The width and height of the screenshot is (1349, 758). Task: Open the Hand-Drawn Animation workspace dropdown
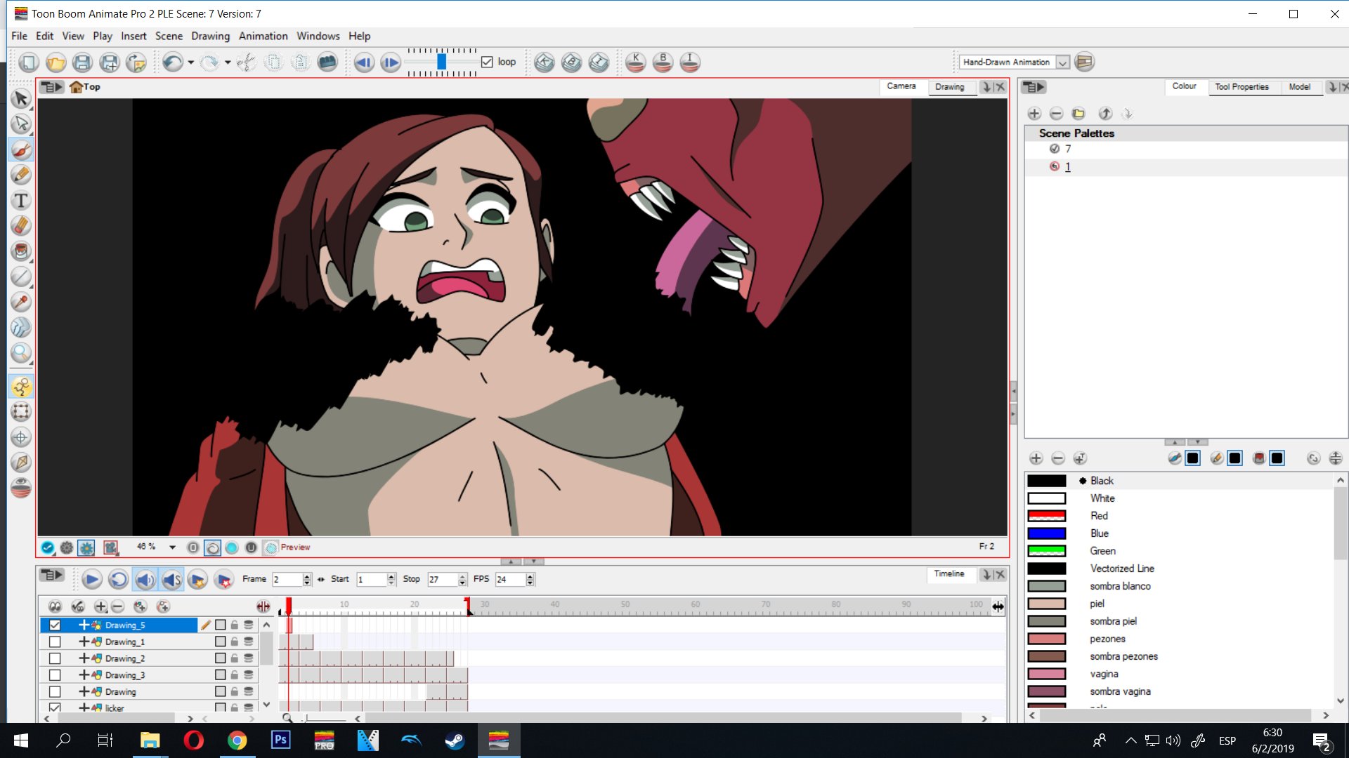click(x=1063, y=62)
